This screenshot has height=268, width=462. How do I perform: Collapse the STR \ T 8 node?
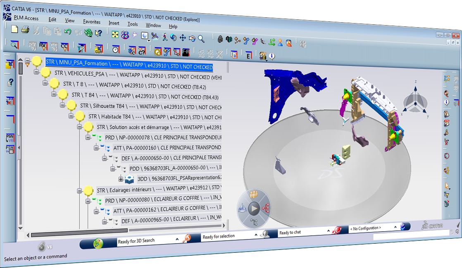[x=45, y=83]
